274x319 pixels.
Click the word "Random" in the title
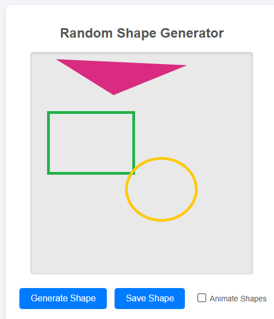[86, 33]
